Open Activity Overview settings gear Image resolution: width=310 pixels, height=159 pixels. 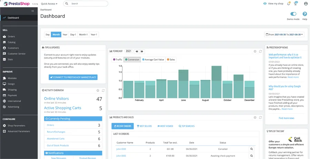coord(98,91)
